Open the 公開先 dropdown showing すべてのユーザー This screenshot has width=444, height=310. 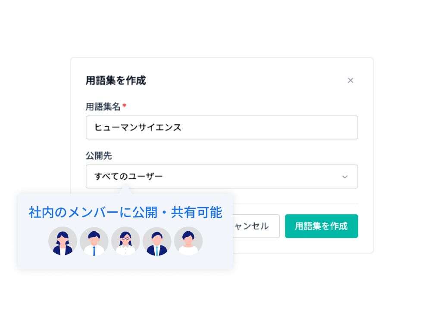click(x=222, y=177)
